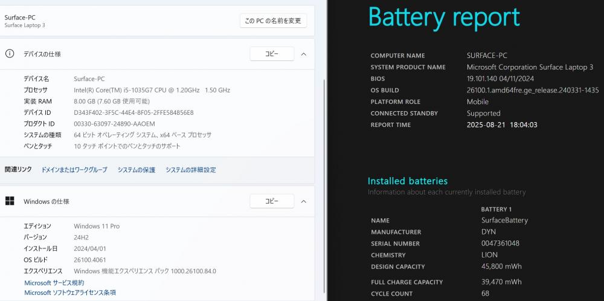Click the この PC の名前を変更 button
The width and height of the screenshot is (604, 301).
click(x=273, y=21)
